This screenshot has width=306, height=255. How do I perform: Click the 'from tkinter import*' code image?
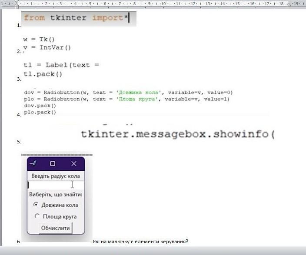click(79, 19)
